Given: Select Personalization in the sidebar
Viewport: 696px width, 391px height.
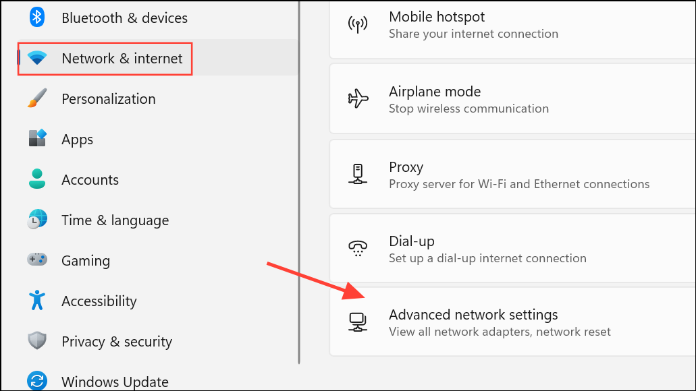Looking at the screenshot, I should click(x=108, y=99).
